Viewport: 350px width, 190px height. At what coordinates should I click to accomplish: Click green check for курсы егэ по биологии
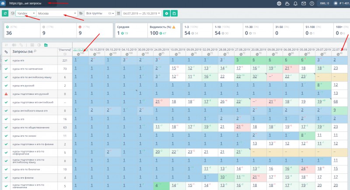click(x=6, y=169)
